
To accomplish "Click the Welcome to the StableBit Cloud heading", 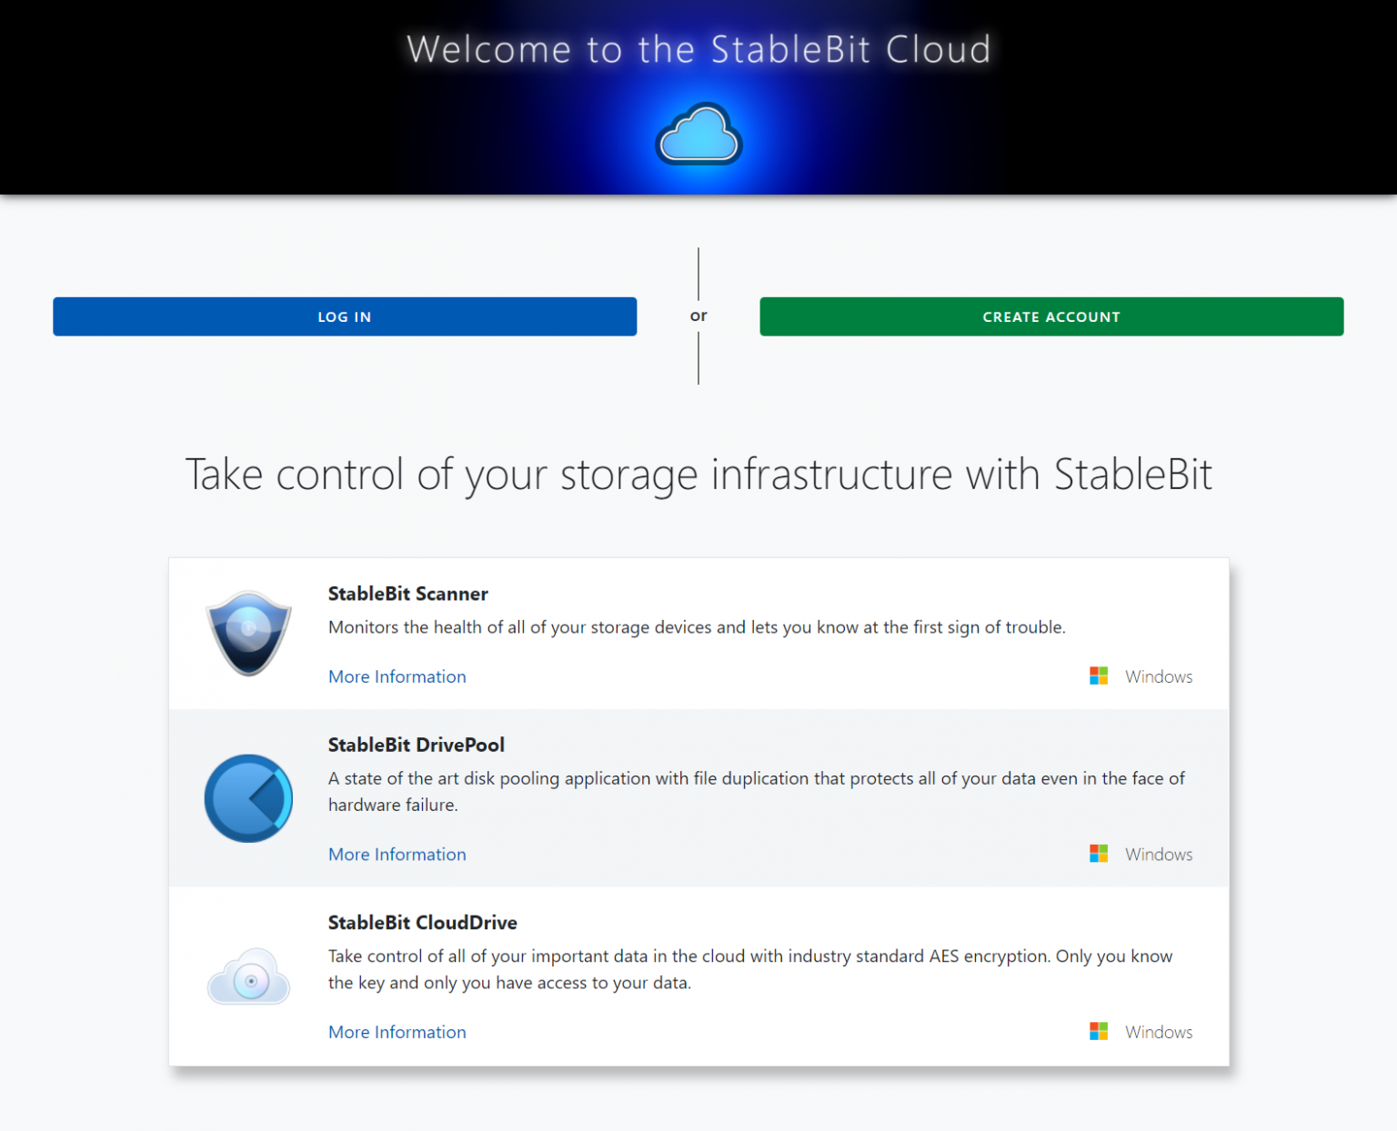I will pos(698,50).
